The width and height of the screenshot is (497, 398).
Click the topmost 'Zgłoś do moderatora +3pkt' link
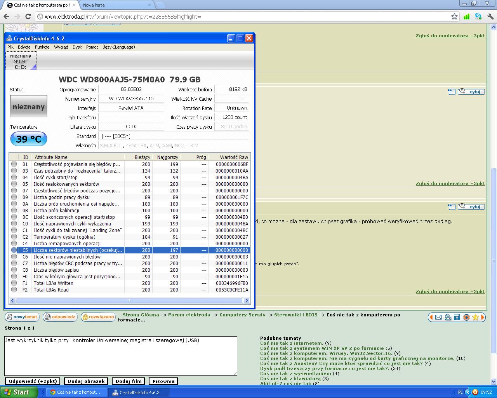coord(450,36)
